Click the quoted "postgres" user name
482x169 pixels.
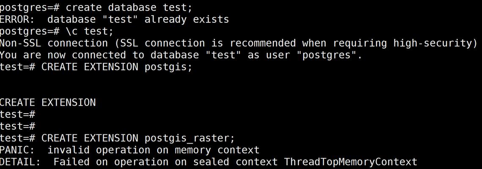coord(326,55)
